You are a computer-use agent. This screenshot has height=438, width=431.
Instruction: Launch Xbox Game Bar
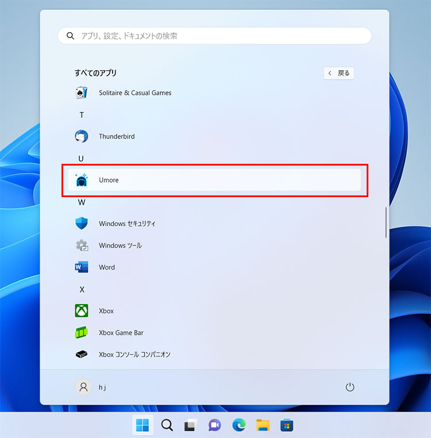pyautogui.click(x=121, y=333)
